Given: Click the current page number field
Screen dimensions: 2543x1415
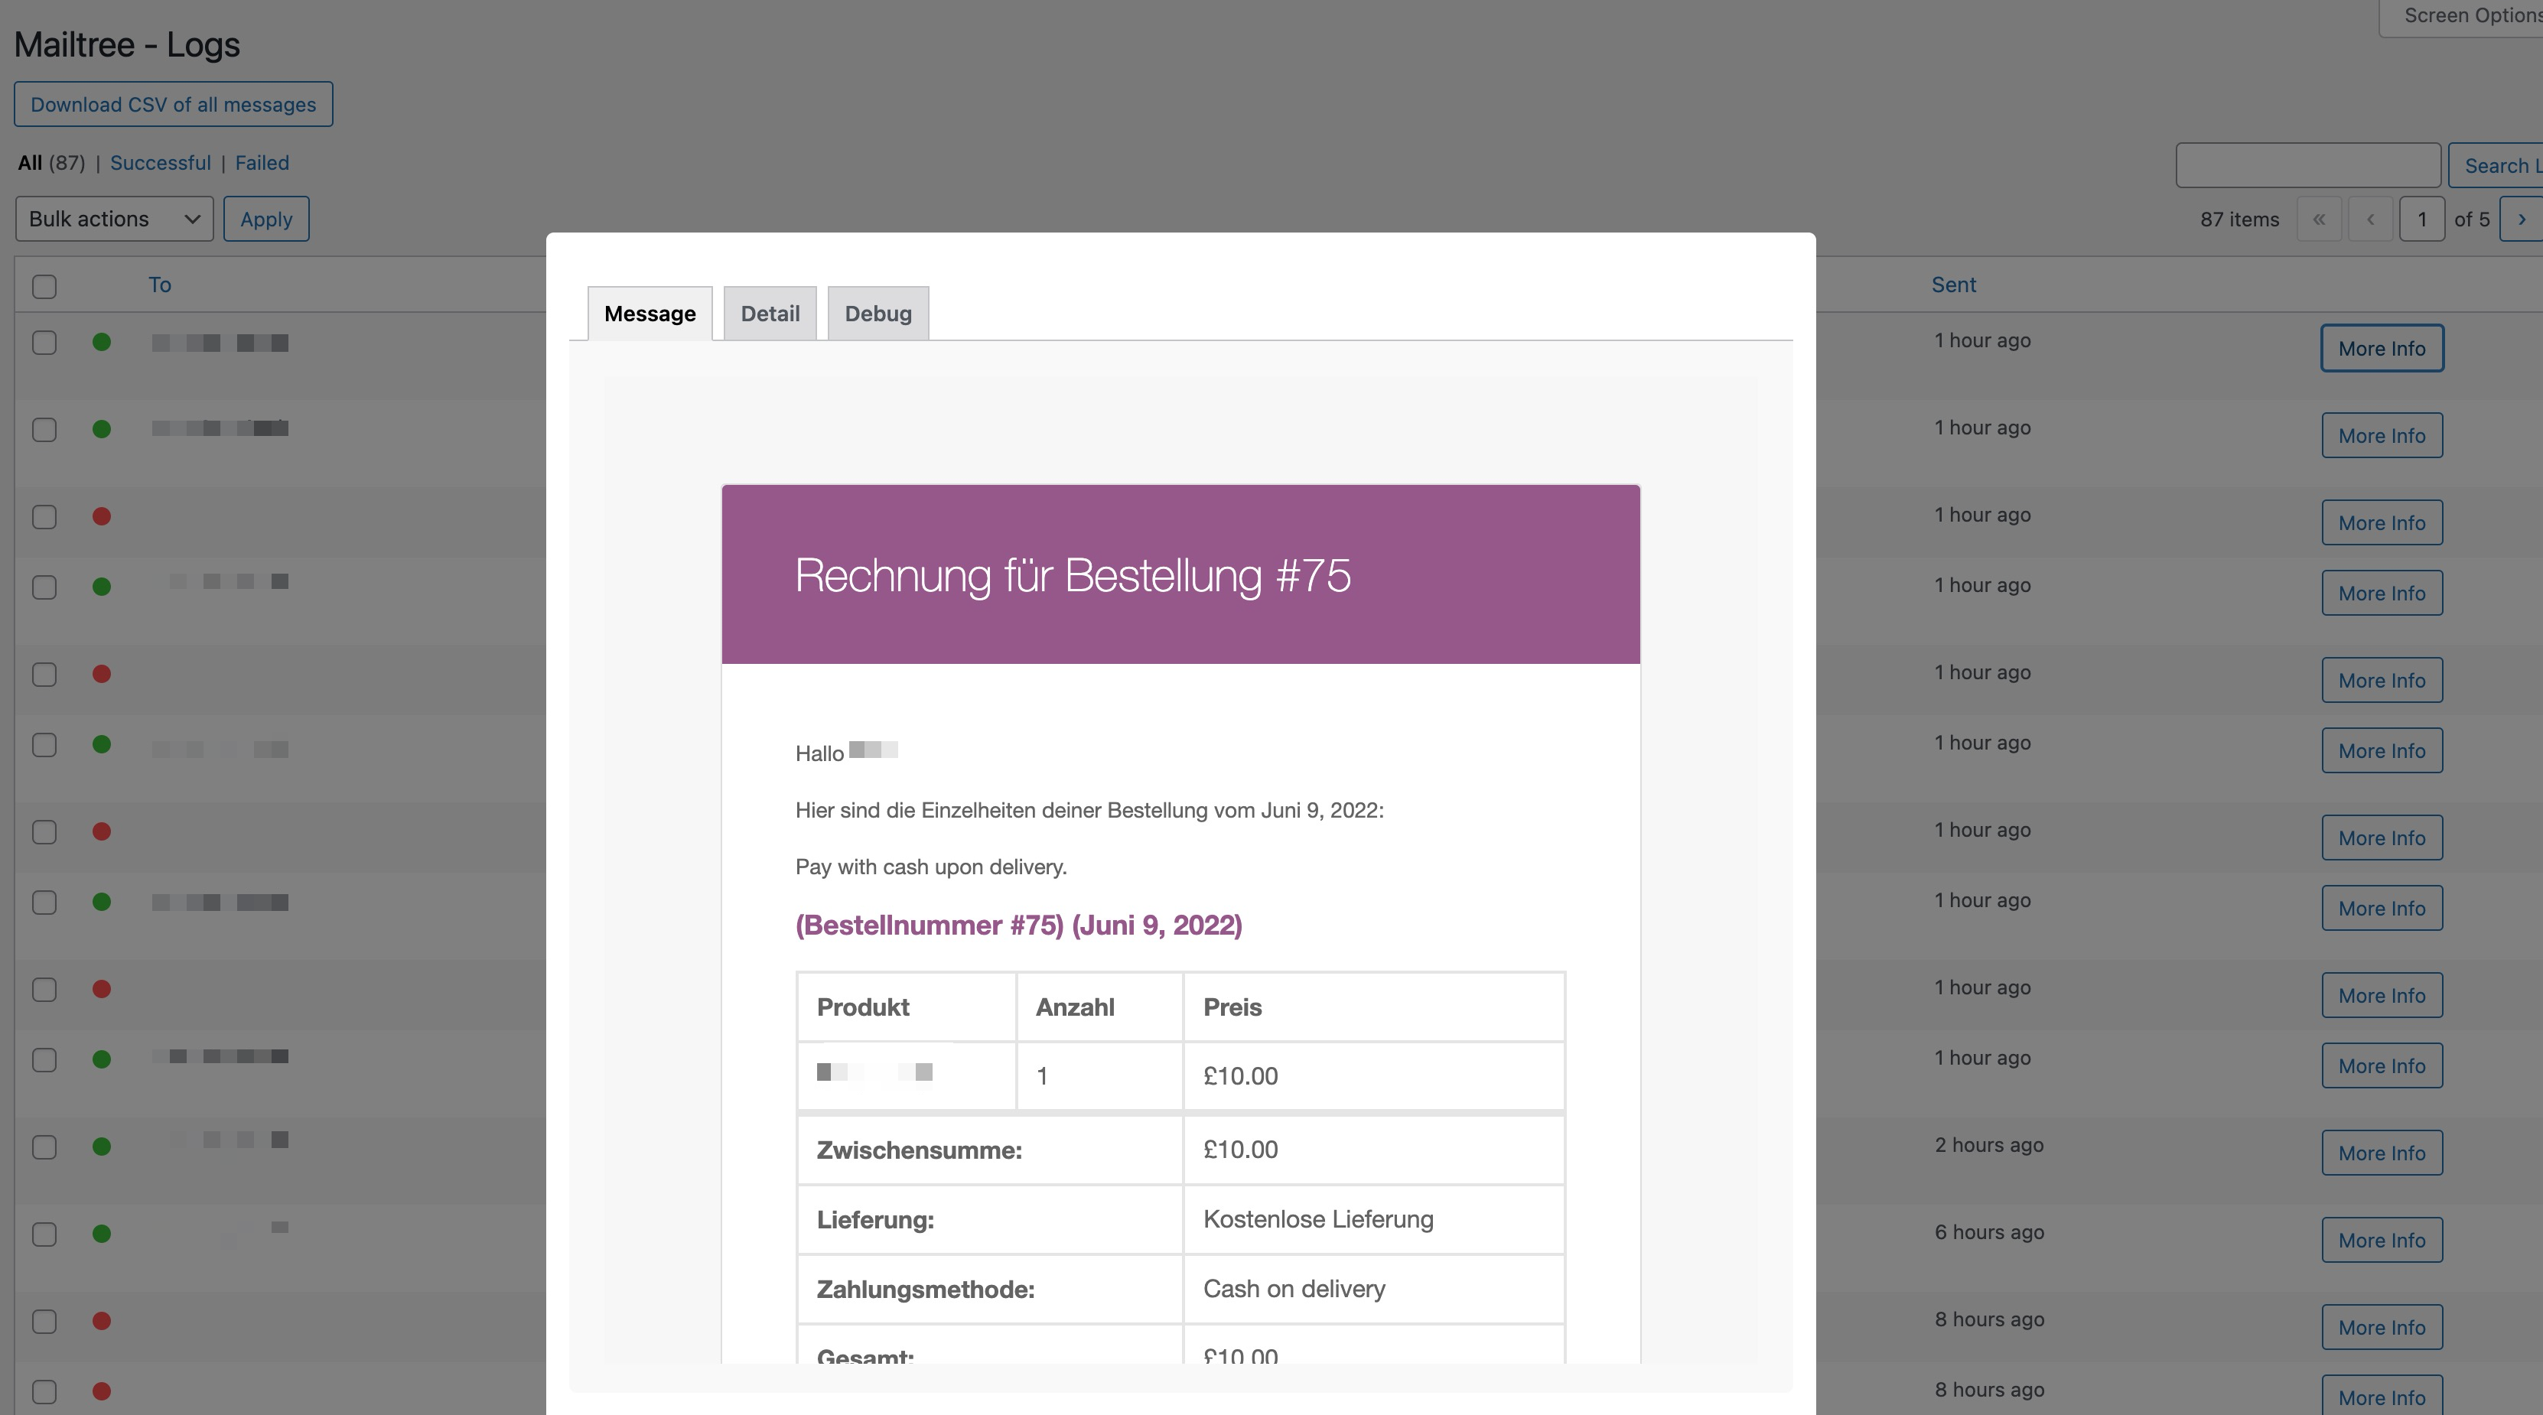Looking at the screenshot, I should (2421, 219).
